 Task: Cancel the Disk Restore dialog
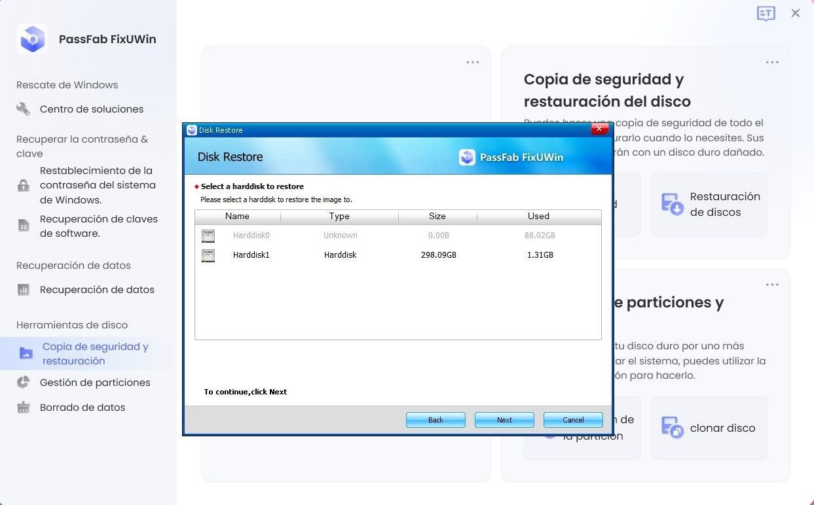click(x=572, y=419)
